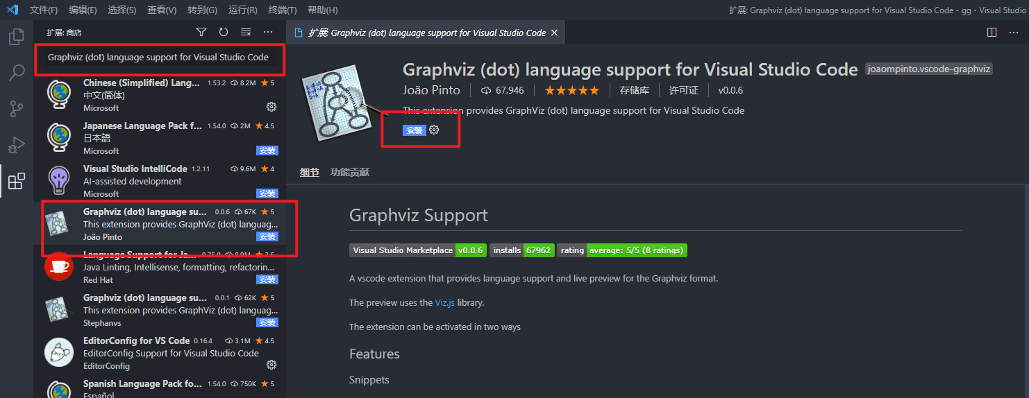Select Spanish Language Pack list item
The height and width of the screenshot is (398, 1029).
[x=160, y=386]
